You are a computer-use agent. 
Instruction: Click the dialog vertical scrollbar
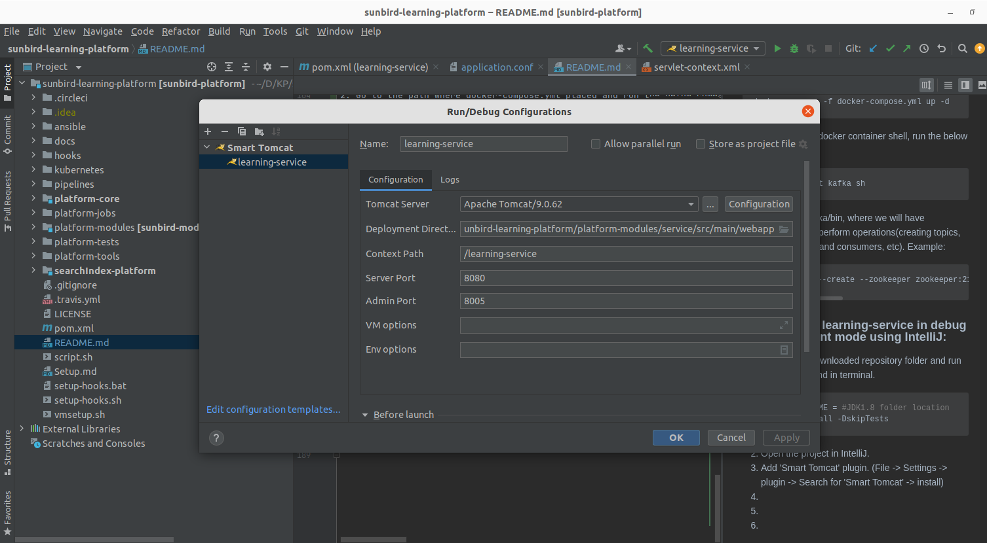(x=807, y=255)
